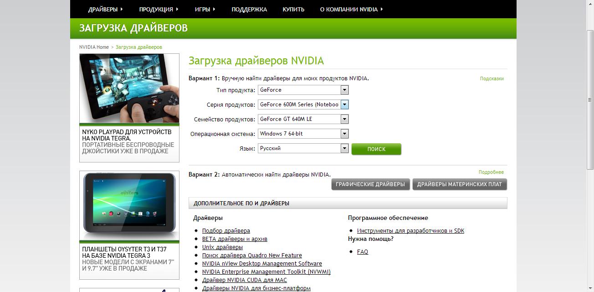Click the Графические драйверы button
The height and width of the screenshot is (292, 594).
370,184
